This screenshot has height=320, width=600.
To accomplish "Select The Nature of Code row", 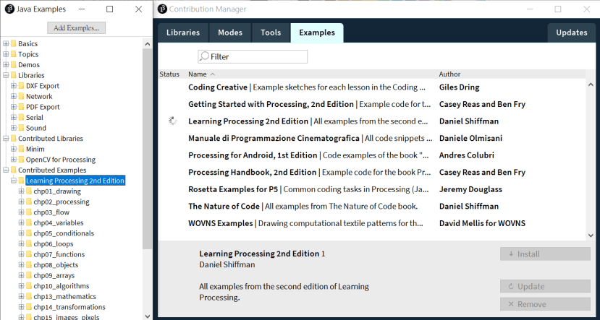I will [371, 206].
